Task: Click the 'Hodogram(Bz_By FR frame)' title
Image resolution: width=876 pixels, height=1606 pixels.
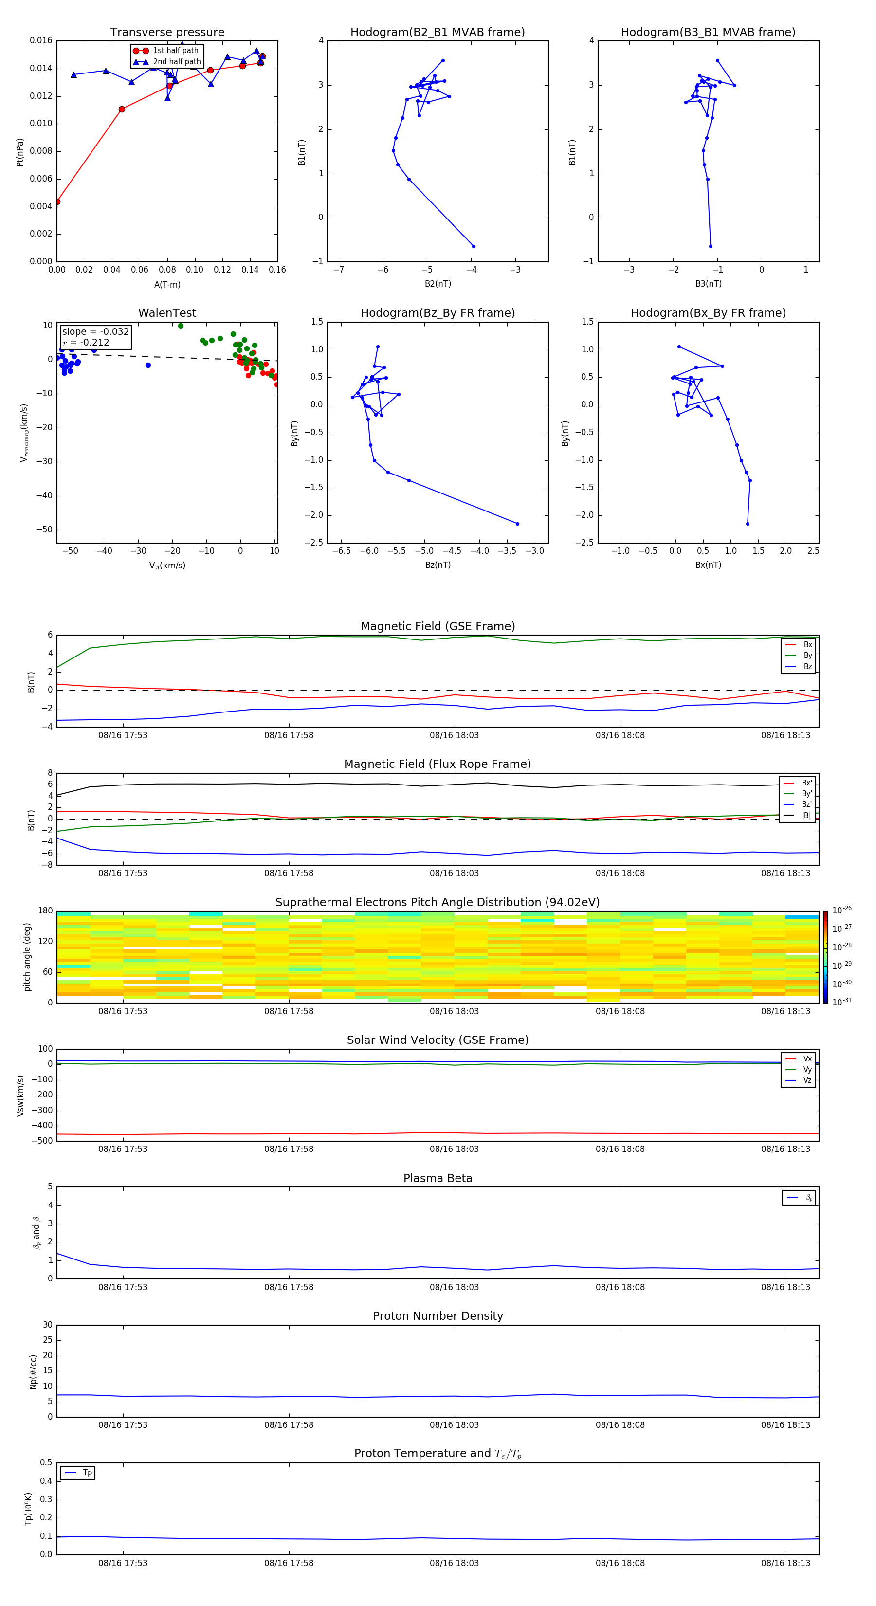Action: (438, 313)
